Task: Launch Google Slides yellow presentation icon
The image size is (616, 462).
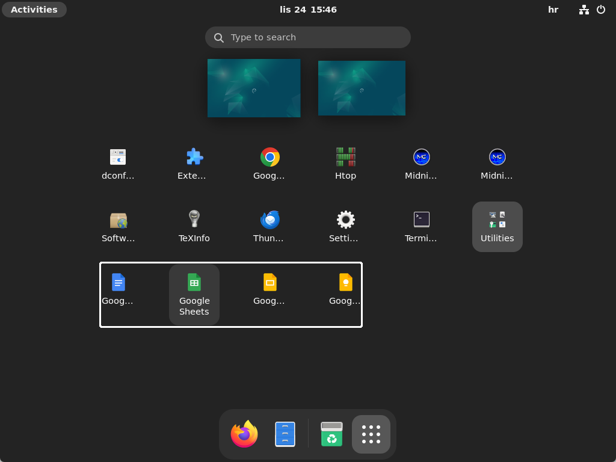Action: (270, 289)
